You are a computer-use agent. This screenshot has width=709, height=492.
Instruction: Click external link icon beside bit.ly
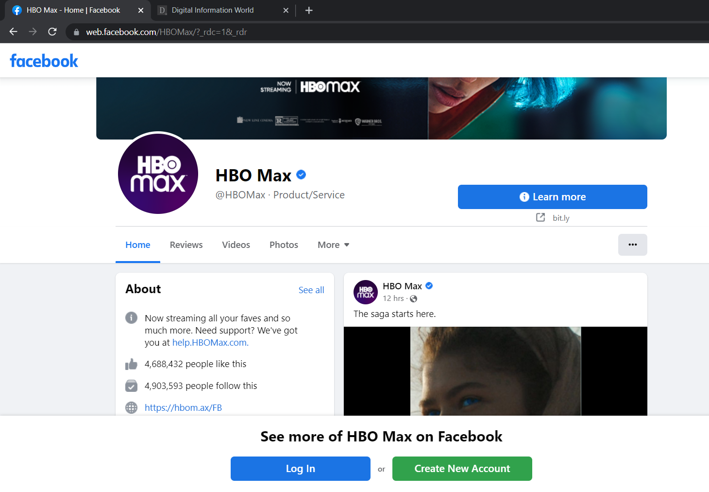click(x=540, y=217)
